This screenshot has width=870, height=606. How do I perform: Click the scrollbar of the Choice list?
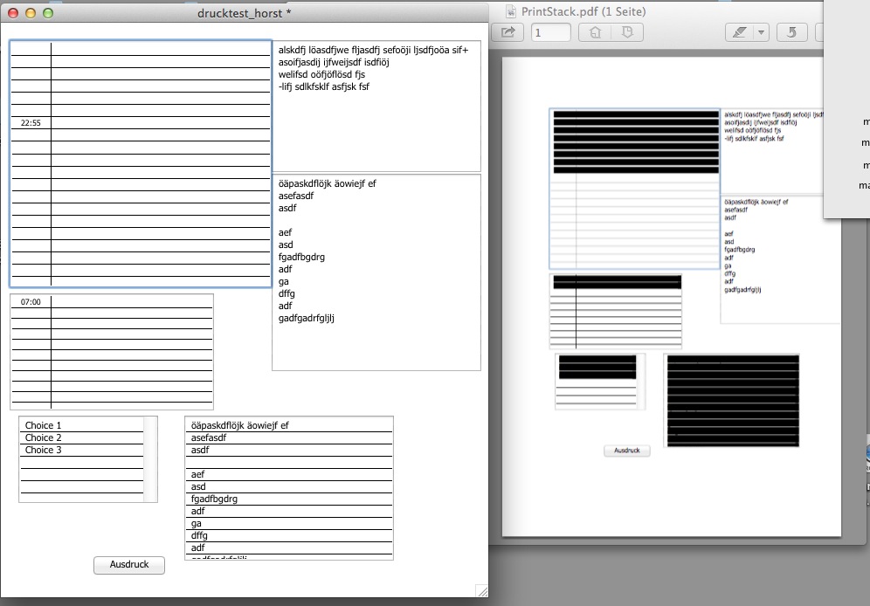(x=150, y=458)
